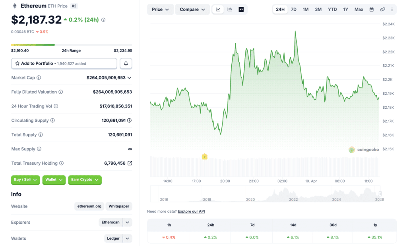Open the Explore our API link
The image size is (407, 246).
pos(191,211)
